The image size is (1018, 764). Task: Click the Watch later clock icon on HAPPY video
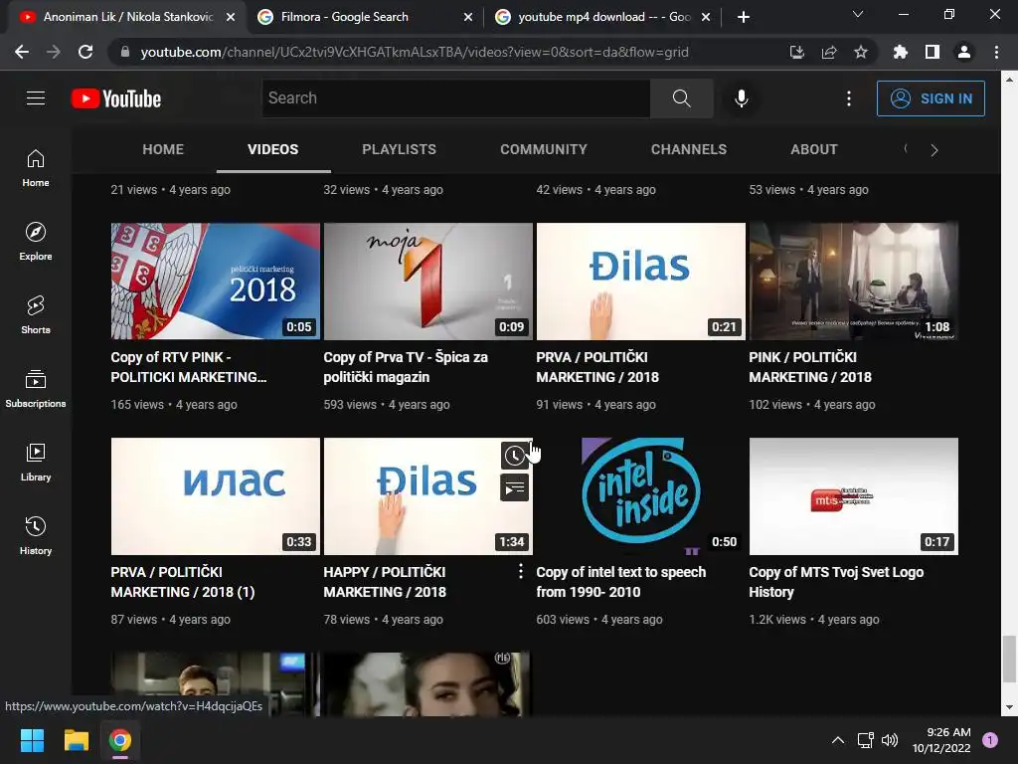pyautogui.click(x=514, y=456)
